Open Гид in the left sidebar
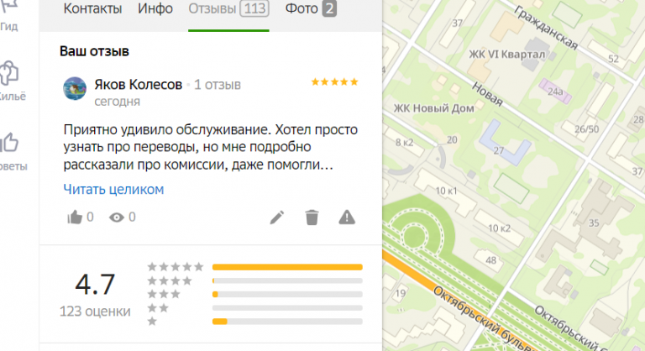This screenshot has height=351, width=645. coord(9,17)
